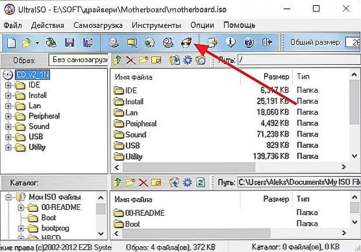Click the red X delete icon in image pane
The width and height of the screenshot is (361, 252).
(x=131, y=60)
